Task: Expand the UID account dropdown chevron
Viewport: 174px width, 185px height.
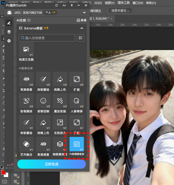Action: click(84, 12)
